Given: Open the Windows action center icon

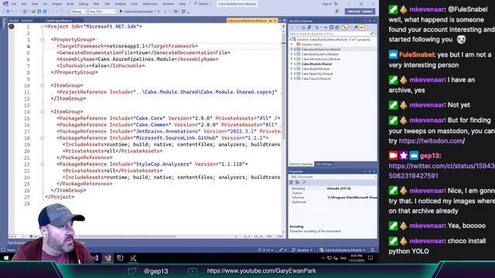Looking at the screenshot, I should [370, 258].
